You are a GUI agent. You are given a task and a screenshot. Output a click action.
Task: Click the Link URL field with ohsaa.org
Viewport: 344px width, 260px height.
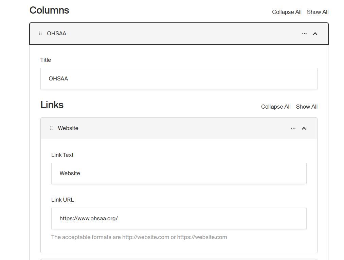(x=179, y=218)
